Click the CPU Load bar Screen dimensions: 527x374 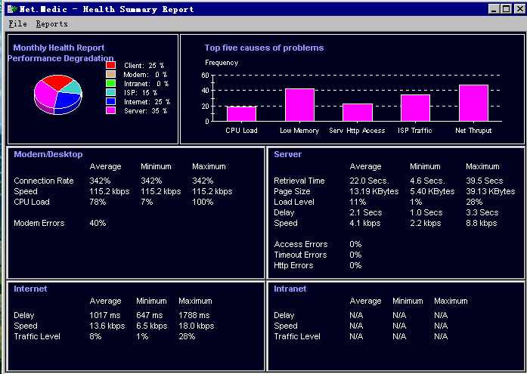point(241,113)
